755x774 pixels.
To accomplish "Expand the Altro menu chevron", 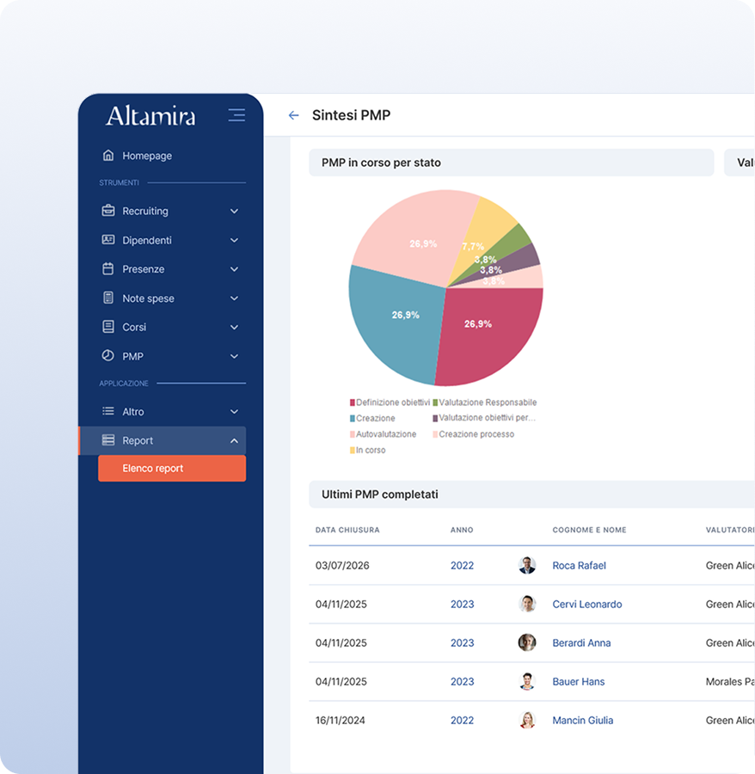I will tap(234, 412).
